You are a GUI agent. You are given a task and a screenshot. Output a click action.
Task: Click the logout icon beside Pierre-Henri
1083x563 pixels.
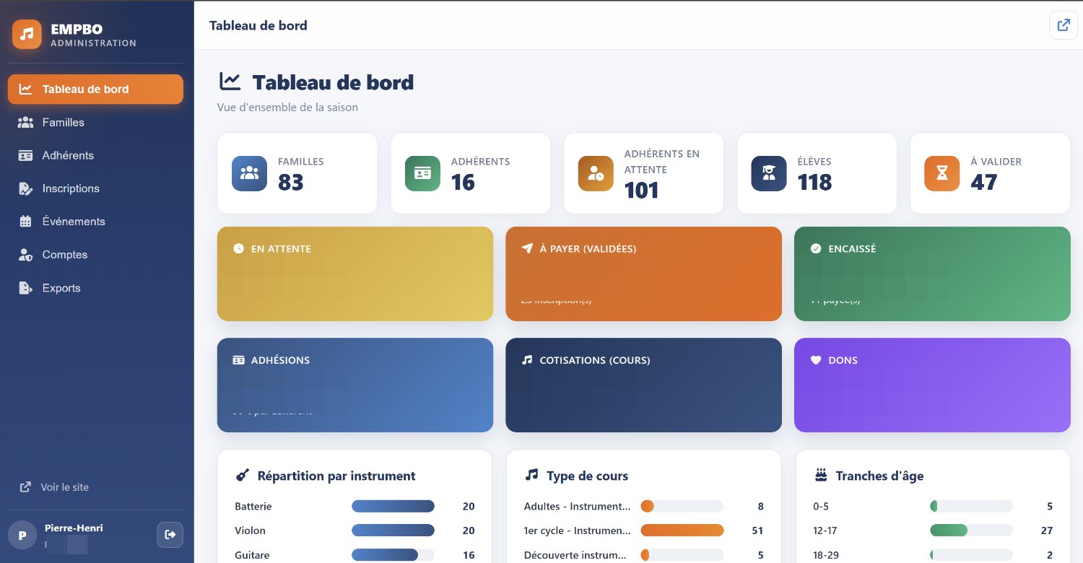pyautogui.click(x=170, y=535)
